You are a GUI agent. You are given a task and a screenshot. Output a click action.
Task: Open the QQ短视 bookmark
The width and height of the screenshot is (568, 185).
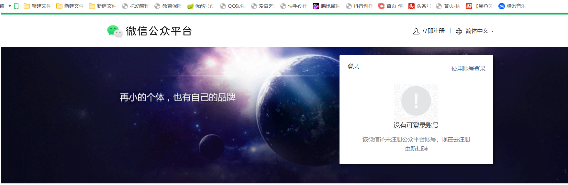tap(233, 6)
